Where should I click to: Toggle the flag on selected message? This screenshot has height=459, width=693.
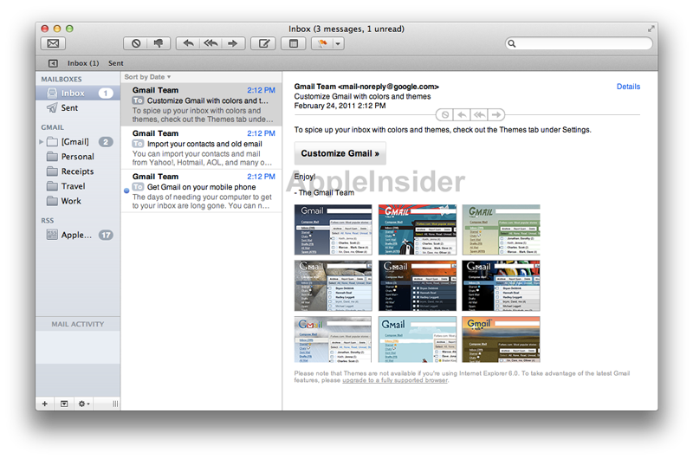click(321, 43)
